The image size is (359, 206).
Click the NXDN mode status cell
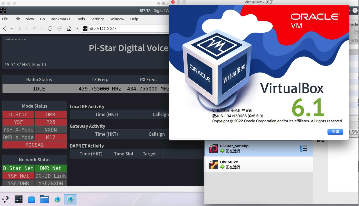[x=51, y=130]
